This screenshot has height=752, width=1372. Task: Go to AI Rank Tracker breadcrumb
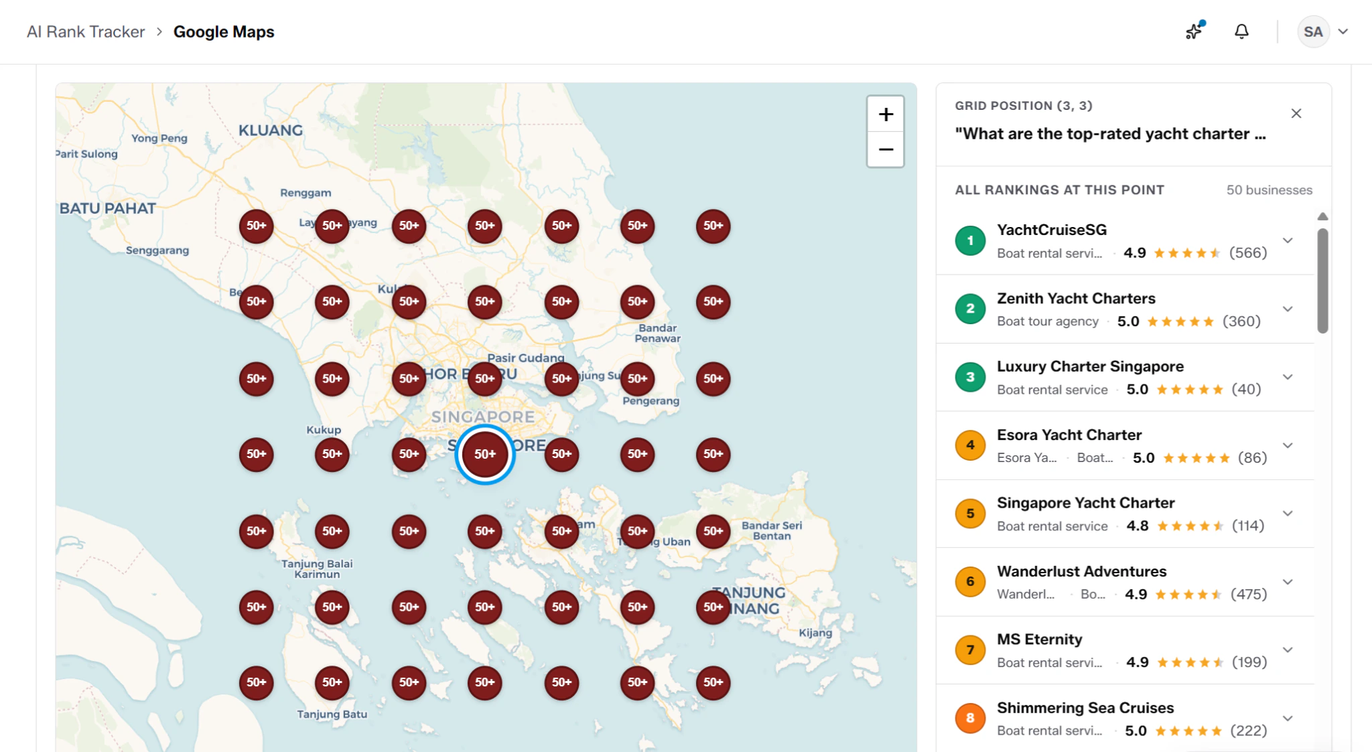click(86, 31)
